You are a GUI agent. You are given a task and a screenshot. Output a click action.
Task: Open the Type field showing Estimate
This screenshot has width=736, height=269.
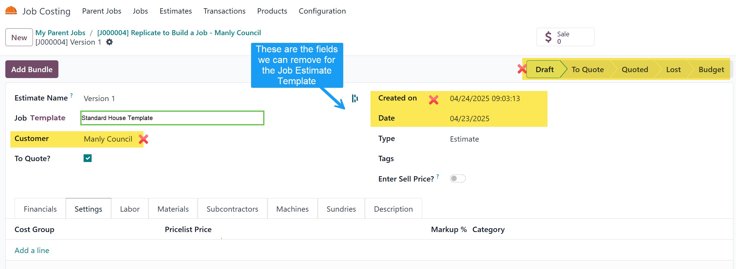point(464,139)
